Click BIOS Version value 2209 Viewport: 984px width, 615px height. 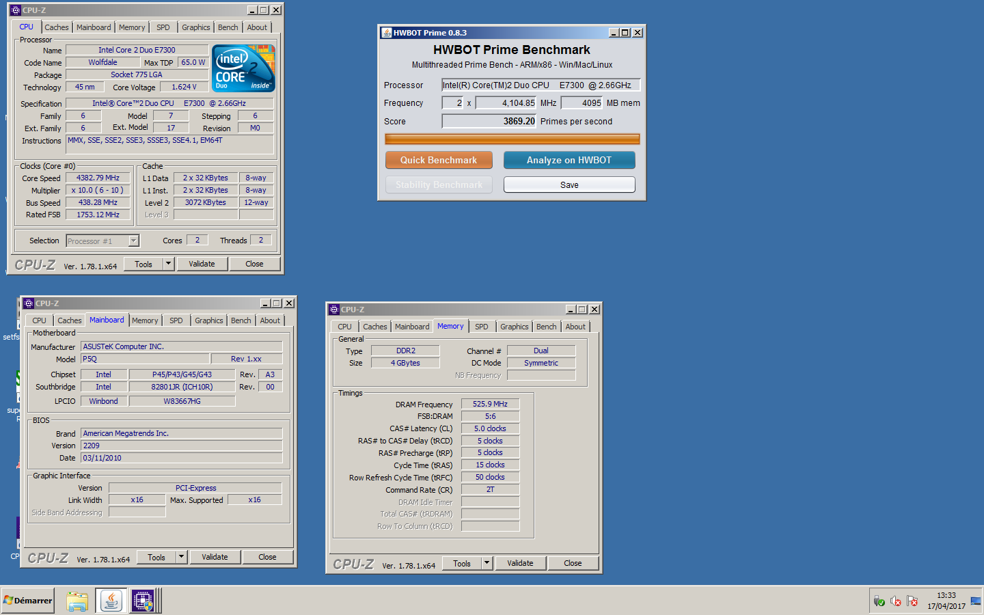pos(181,446)
